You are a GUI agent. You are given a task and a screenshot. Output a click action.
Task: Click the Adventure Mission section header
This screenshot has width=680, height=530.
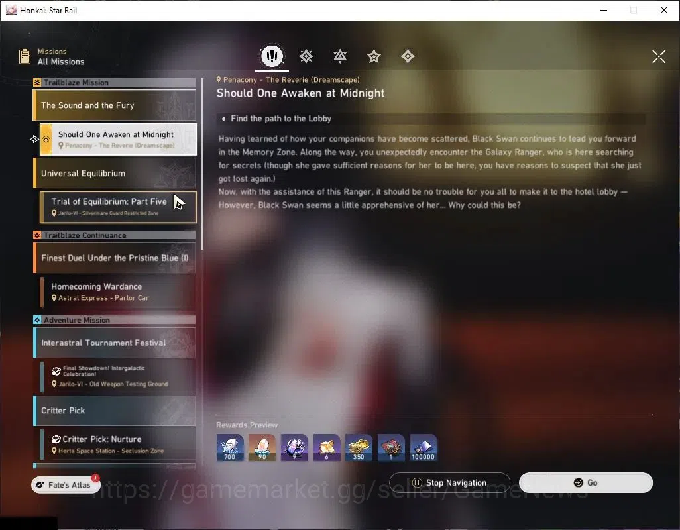point(115,320)
